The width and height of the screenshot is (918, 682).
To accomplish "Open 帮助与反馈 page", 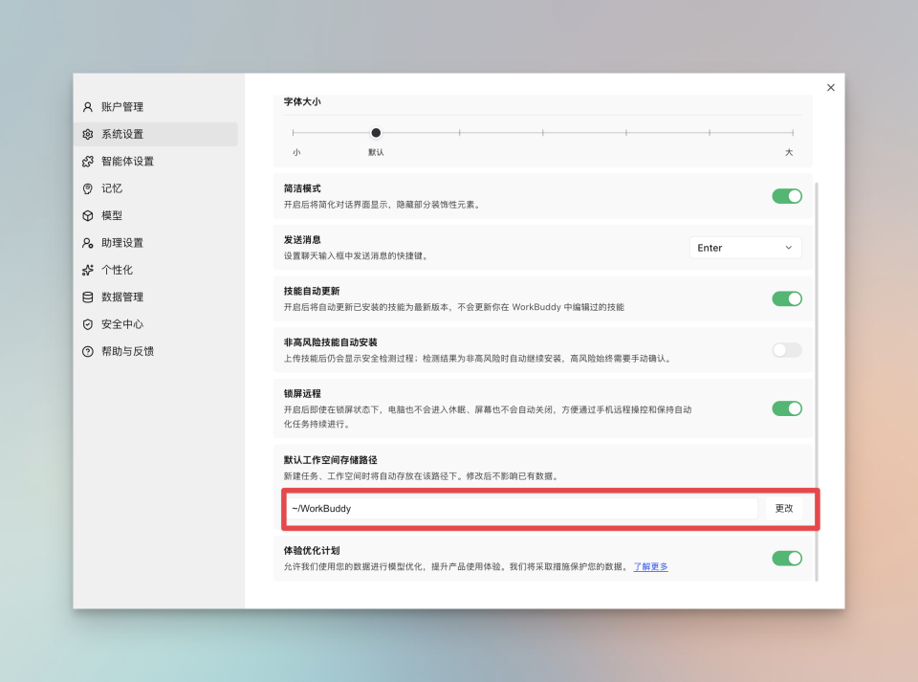I will (156, 351).
